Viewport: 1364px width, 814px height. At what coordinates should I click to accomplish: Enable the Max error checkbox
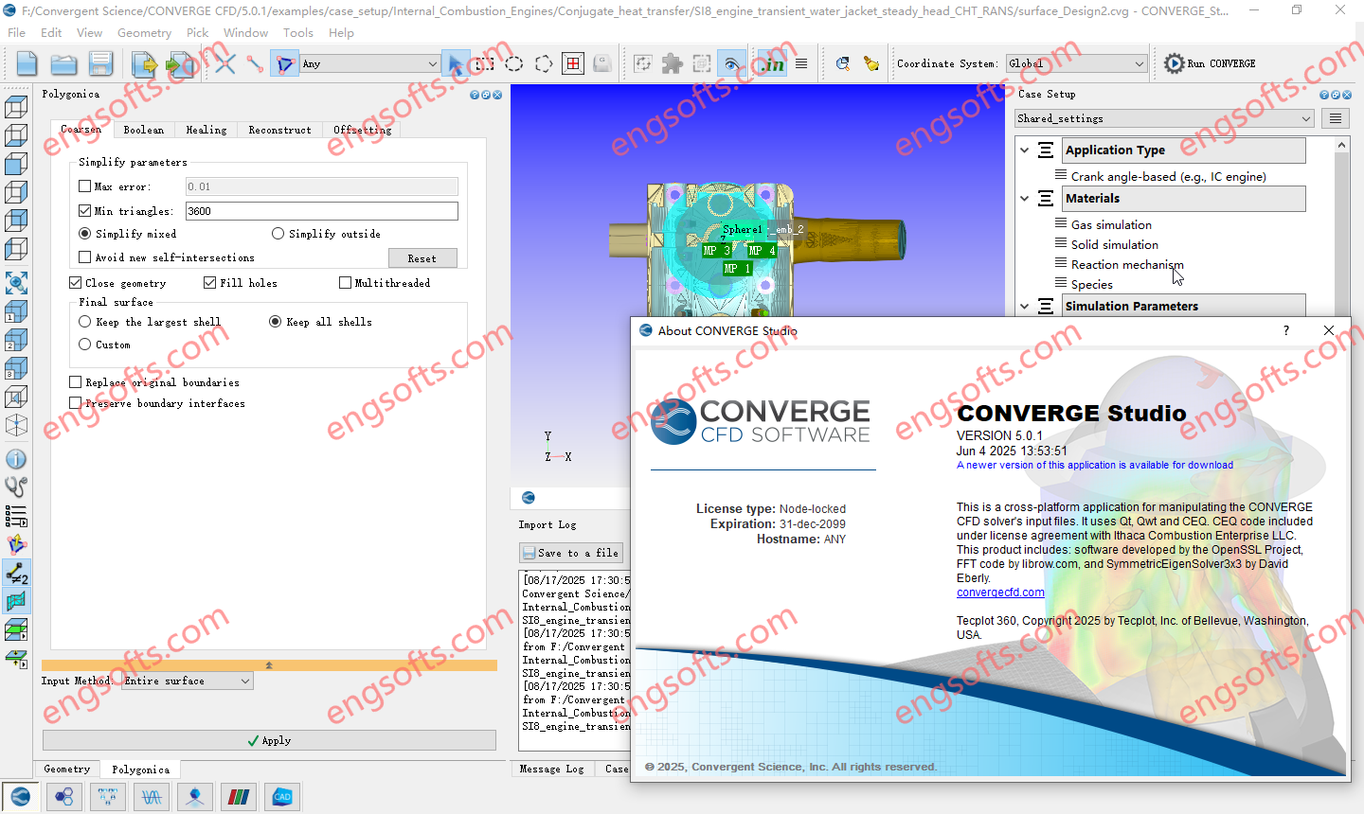[x=85, y=186]
